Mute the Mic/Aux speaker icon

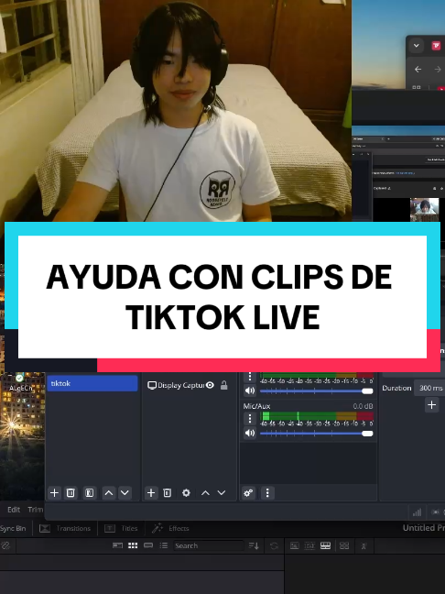(x=250, y=433)
